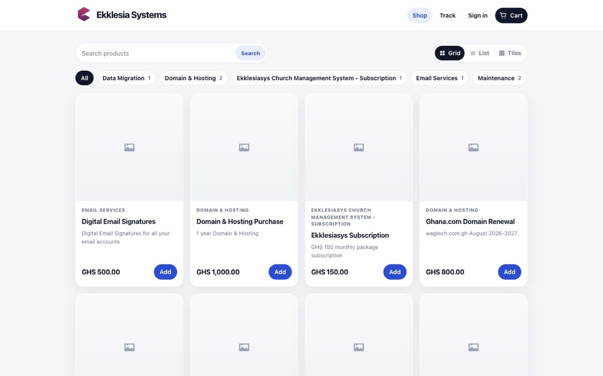The width and height of the screenshot is (603, 376).
Task: Click the GHS 800.00 price
Action: tap(445, 272)
